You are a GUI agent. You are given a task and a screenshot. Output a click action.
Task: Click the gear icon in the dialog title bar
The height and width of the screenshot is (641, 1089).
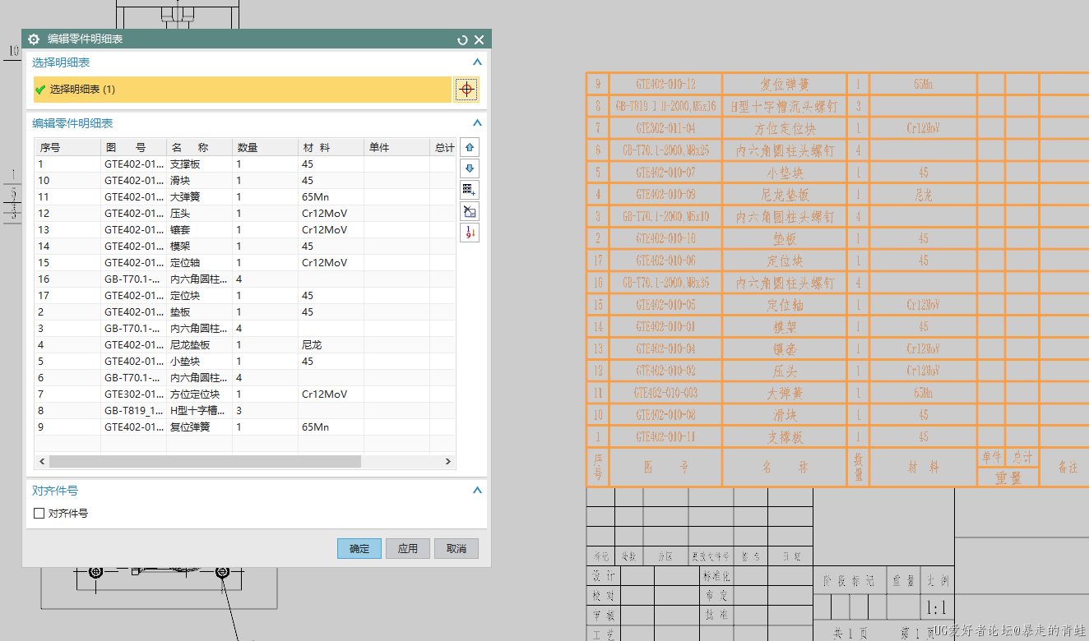[x=34, y=39]
